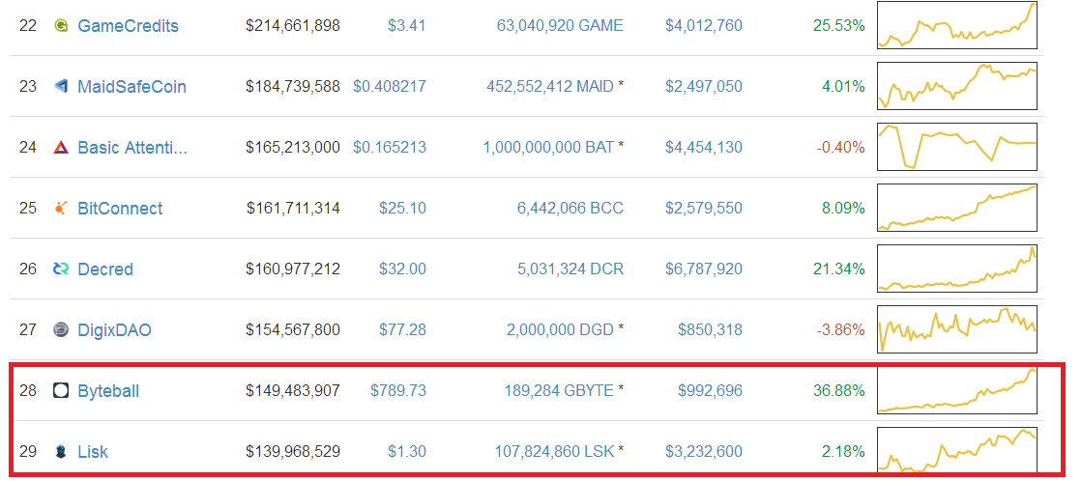Open the BitConnect name link
Screen dimensions: 1082x481
(120, 208)
